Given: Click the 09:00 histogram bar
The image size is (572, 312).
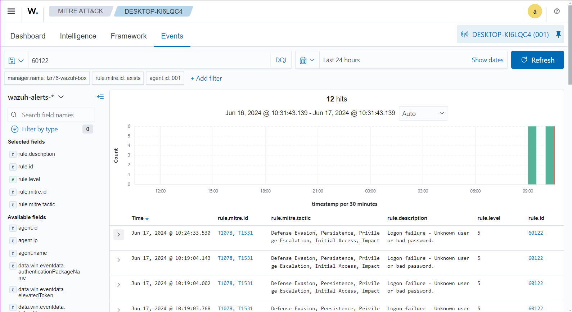Looking at the screenshot, I should (532, 155).
